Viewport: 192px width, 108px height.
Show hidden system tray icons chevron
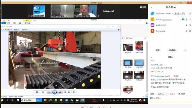[x=100, y=100]
